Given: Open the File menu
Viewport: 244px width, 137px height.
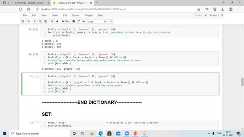Looking at the screenshot, I should click(x=25, y=15).
